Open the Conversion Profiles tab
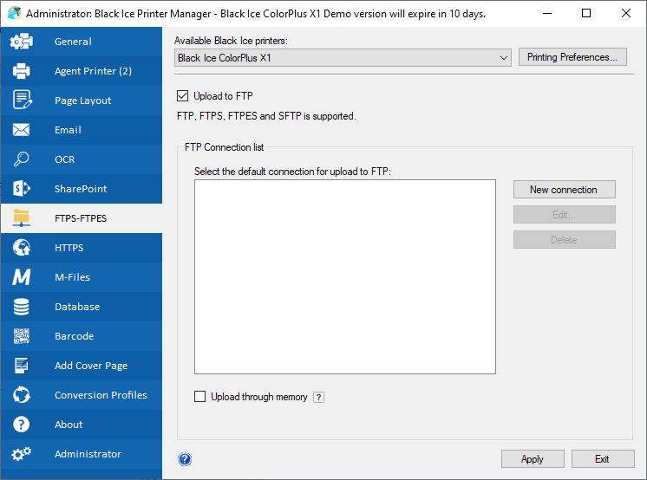This screenshot has width=647, height=480. point(101,395)
